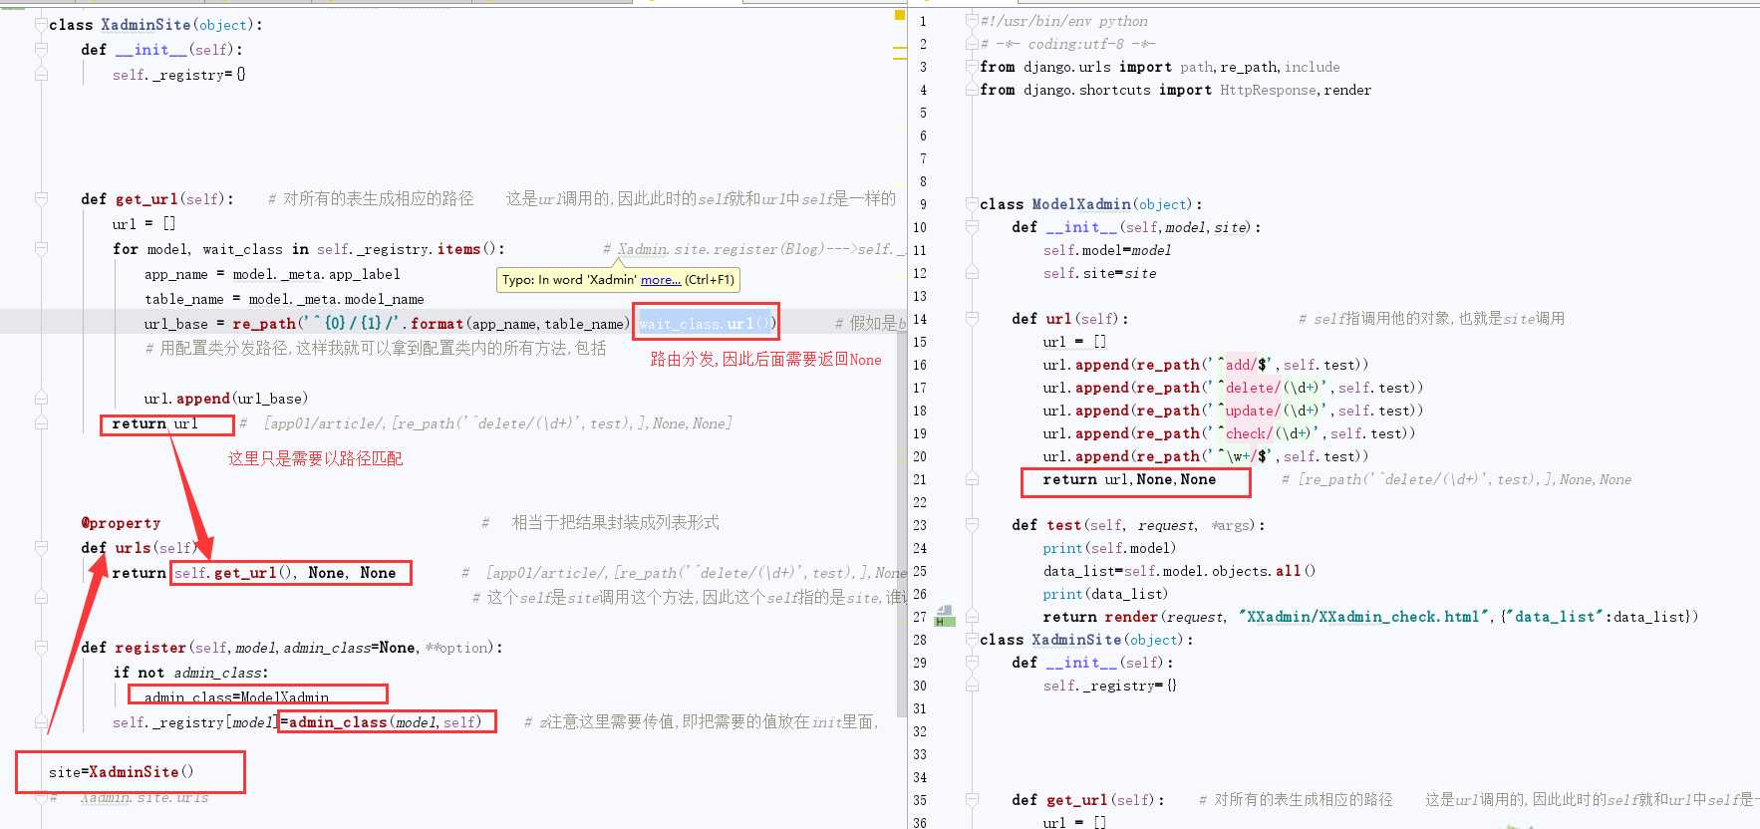
Task: Collapse the class ModelXadmin fold marker on line 9
Action: (972, 204)
